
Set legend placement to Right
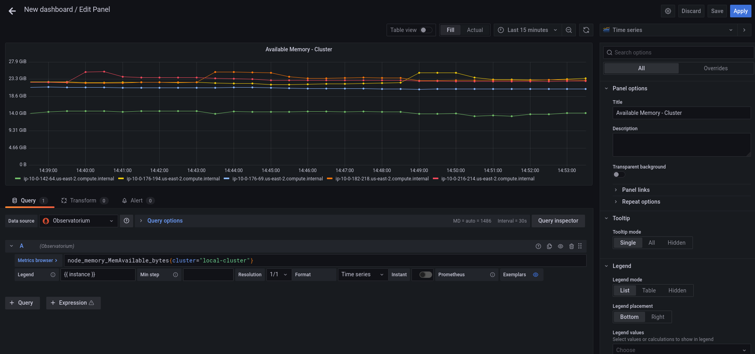tap(658, 317)
